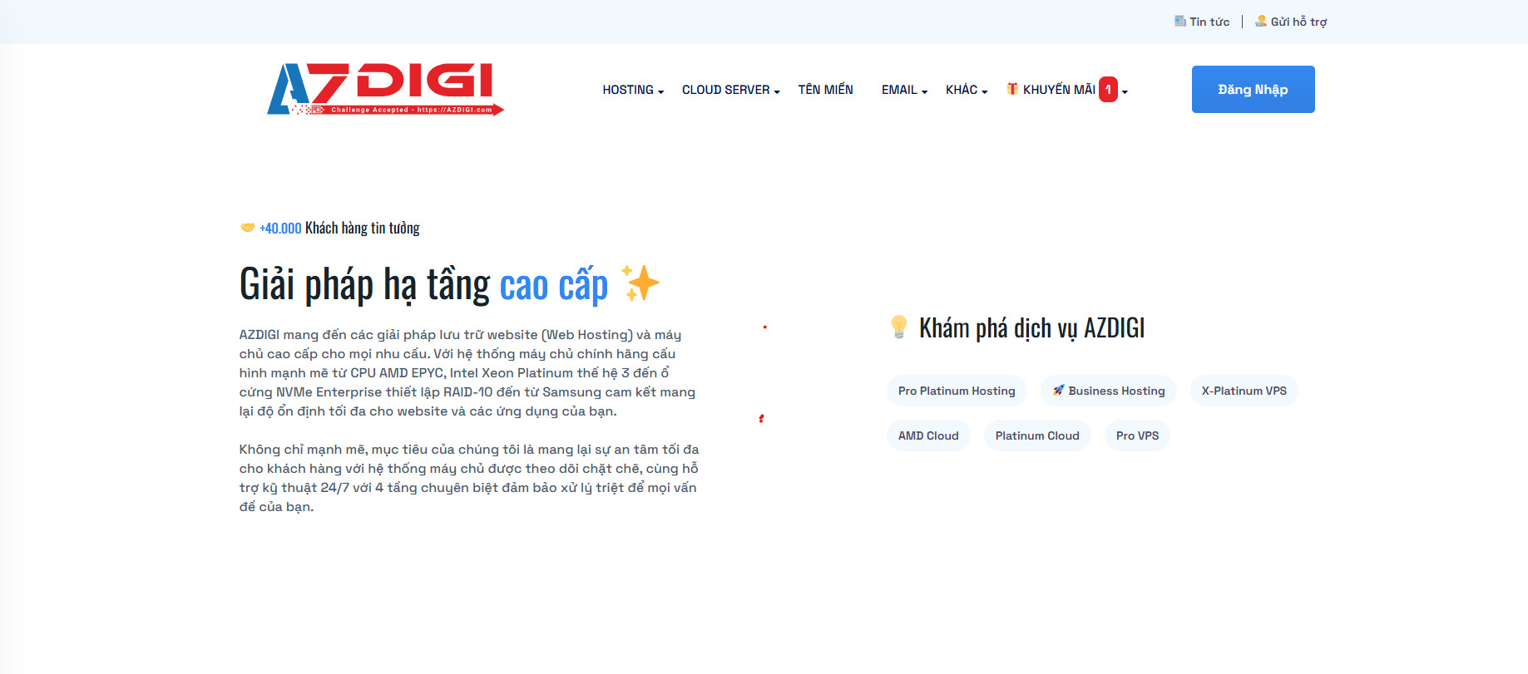Click the gift icon beside KHUYẾN MÃI

[x=1012, y=88]
